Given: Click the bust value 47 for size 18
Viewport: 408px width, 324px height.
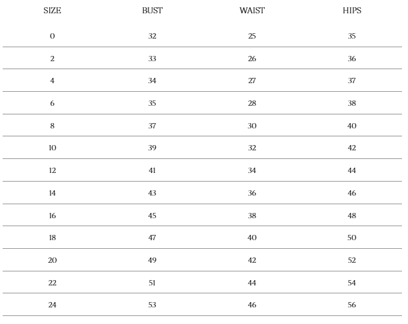Looking at the screenshot, I should (x=152, y=238).
